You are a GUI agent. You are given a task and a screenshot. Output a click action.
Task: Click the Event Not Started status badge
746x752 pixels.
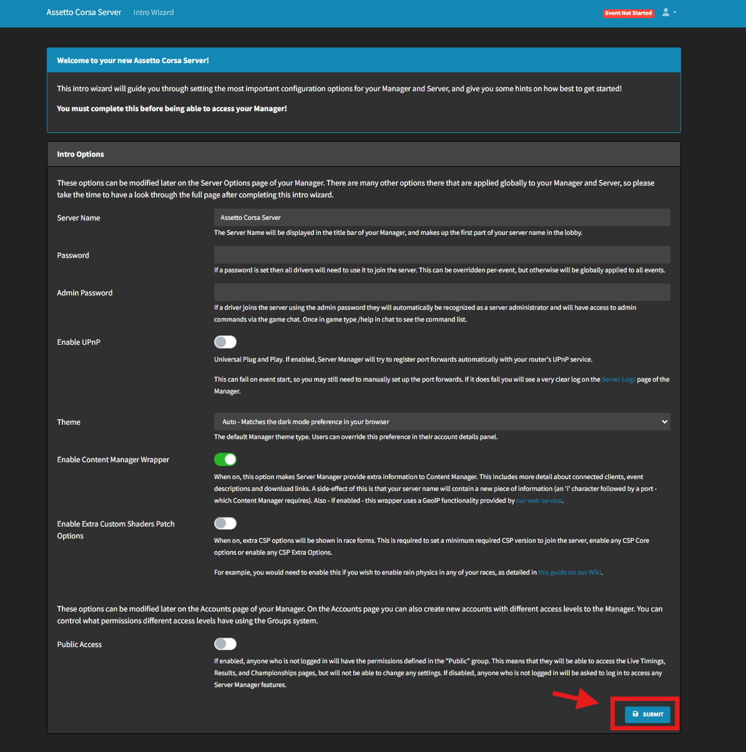[628, 13]
